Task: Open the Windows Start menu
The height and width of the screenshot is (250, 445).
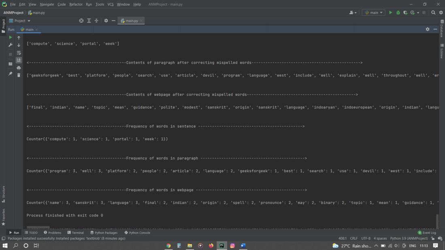Action: (5, 246)
